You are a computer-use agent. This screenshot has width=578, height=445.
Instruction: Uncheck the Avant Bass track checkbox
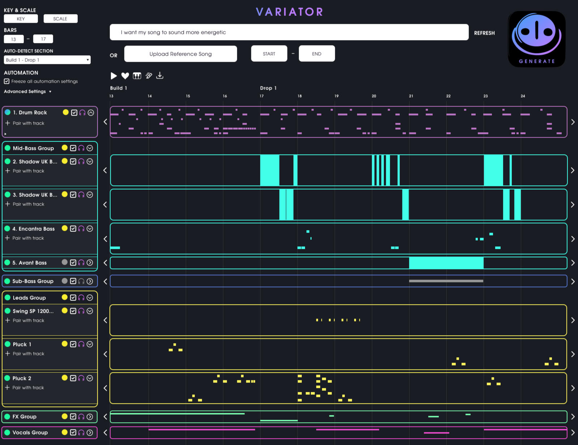[73, 263]
